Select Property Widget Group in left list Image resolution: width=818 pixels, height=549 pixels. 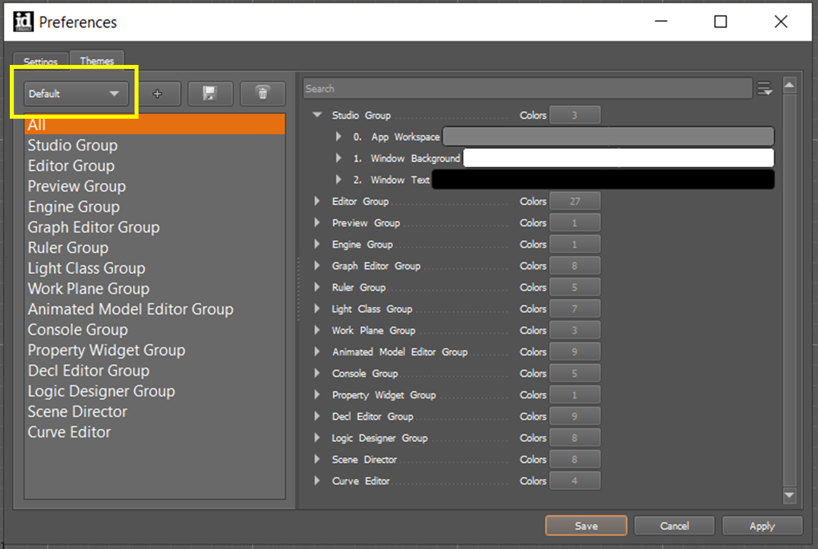pyautogui.click(x=155, y=350)
